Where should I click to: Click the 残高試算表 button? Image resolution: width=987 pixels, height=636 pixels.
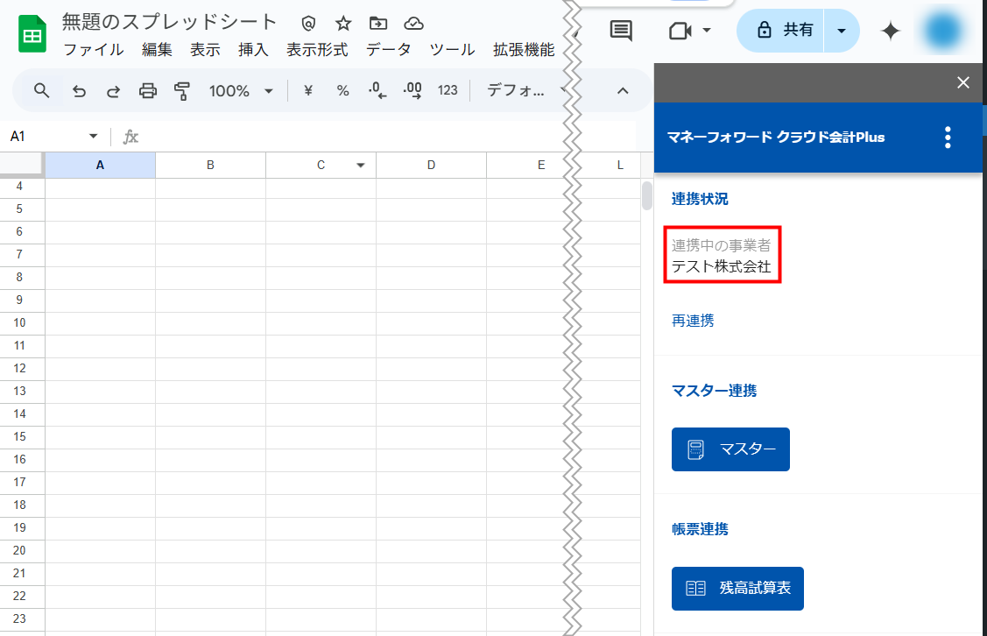coord(737,588)
